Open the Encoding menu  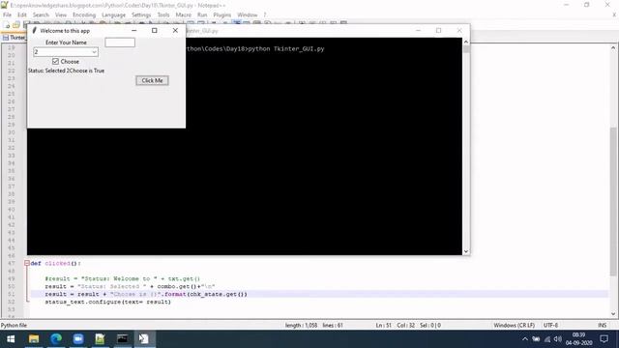pos(84,15)
